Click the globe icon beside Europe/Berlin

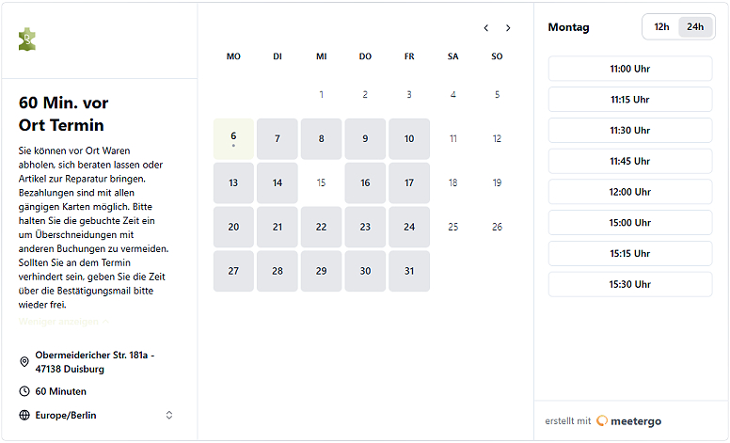pos(24,415)
